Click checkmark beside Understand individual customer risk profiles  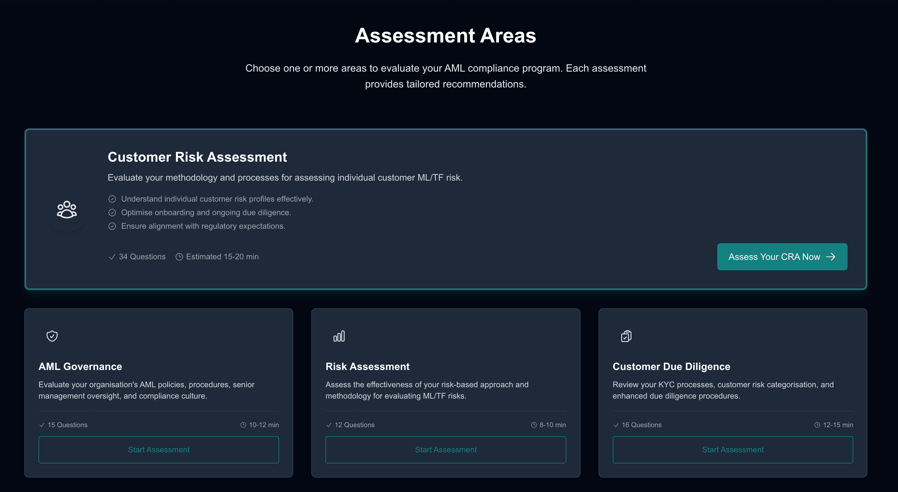pyautogui.click(x=112, y=199)
